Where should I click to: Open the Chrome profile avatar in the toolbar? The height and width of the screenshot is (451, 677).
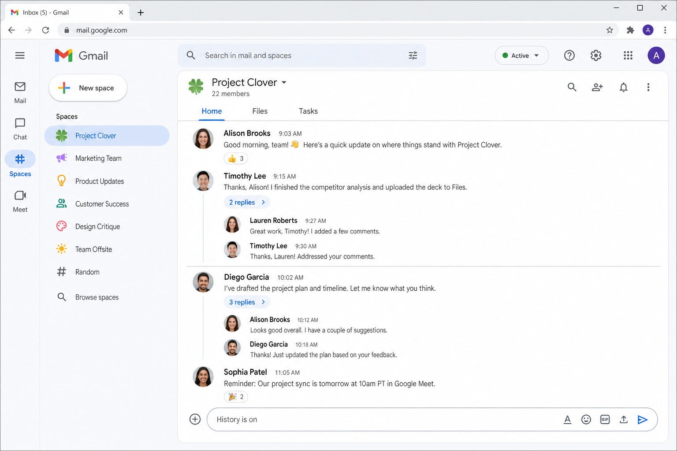pyautogui.click(x=648, y=30)
